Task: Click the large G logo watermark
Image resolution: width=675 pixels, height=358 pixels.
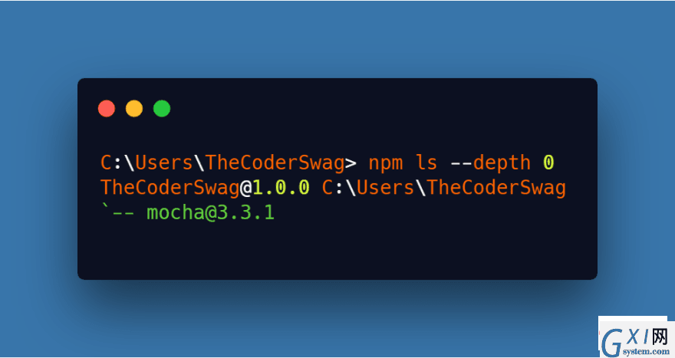Action: (x=612, y=343)
